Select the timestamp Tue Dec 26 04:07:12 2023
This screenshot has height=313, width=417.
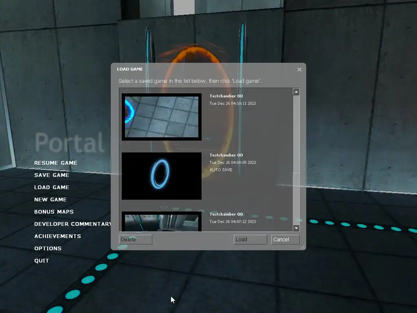[233, 221]
